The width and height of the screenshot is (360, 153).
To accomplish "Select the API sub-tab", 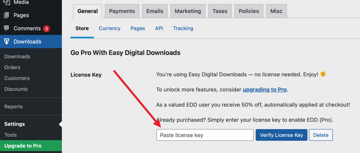I will 159,28.
